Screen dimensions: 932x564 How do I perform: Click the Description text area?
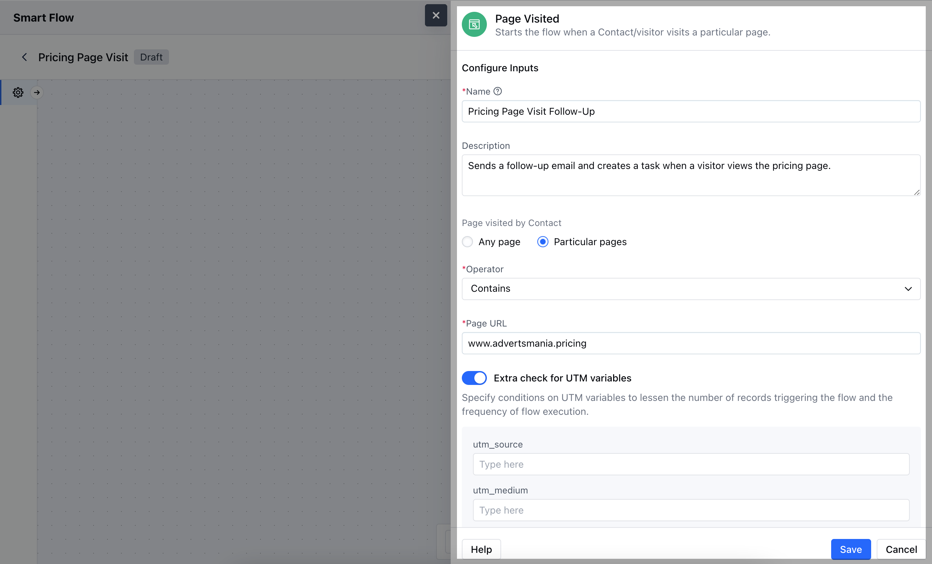pyautogui.click(x=691, y=175)
